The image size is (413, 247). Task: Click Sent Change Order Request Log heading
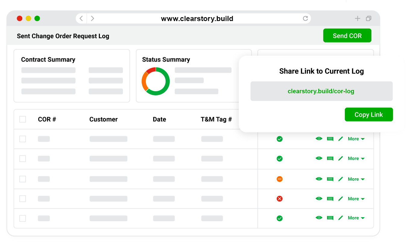point(63,36)
